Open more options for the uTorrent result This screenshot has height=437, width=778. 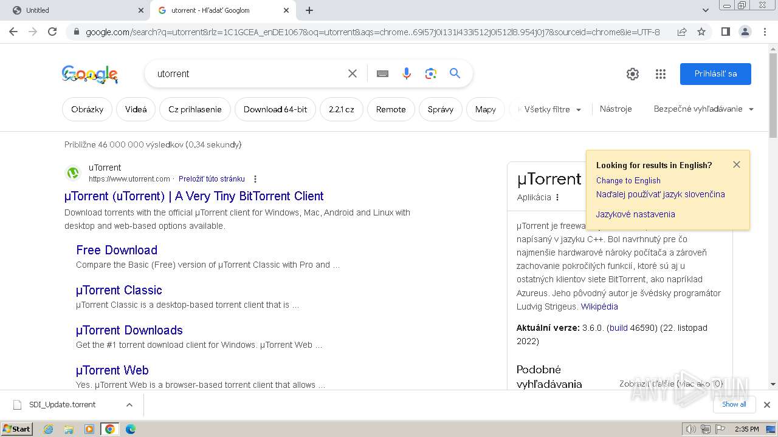coord(255,179)
